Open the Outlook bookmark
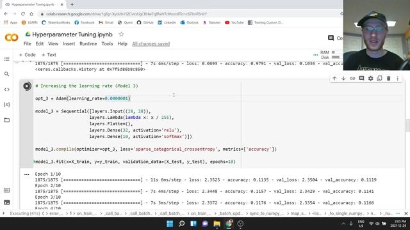The height and width of the screenshot is (230, 410). click(x=190, y=23)
